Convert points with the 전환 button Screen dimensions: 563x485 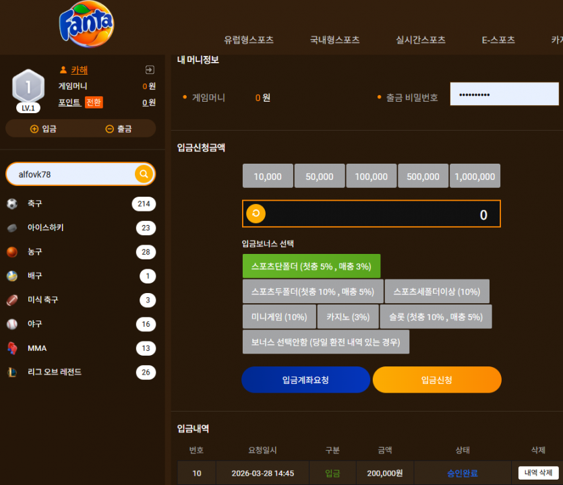[x=94, y=102]
